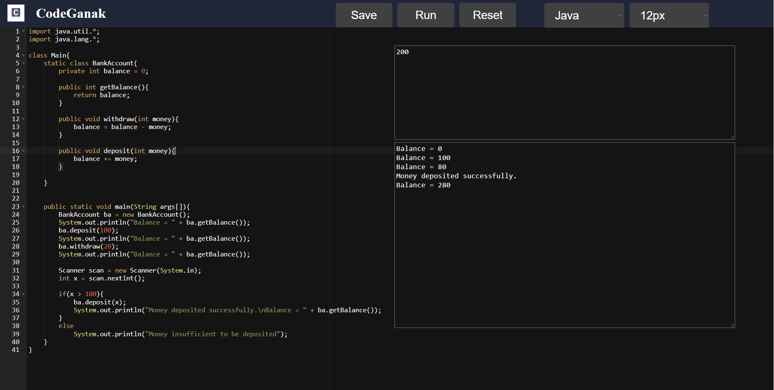Click the CodeGanak title text
The height and width of the screenshot is (390, 774).
click(71, 14)
